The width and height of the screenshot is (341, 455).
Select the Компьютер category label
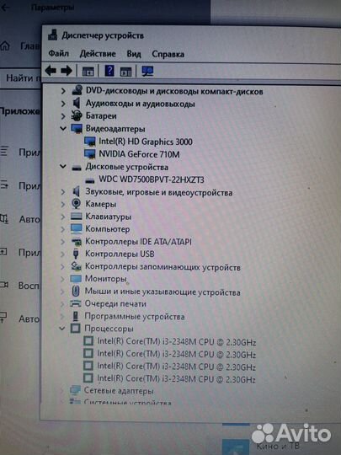pos(108,229)
